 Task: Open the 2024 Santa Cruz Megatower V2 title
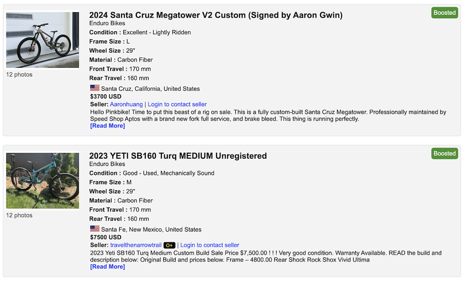click(216, 15)
